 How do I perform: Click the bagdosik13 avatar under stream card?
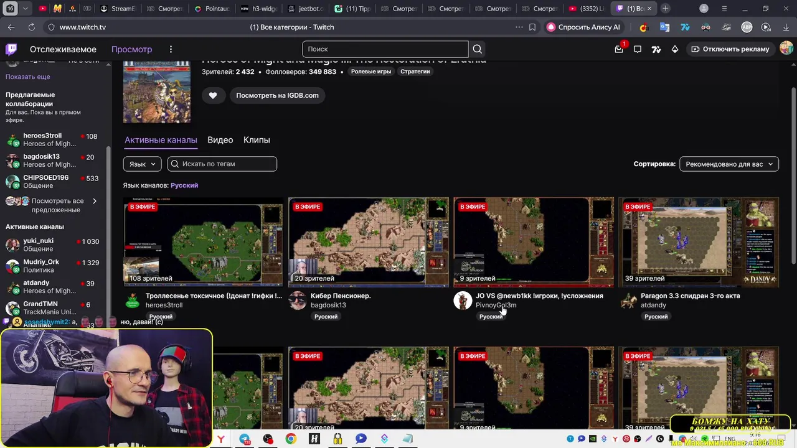pyautogui.click(x=298, y=301)
